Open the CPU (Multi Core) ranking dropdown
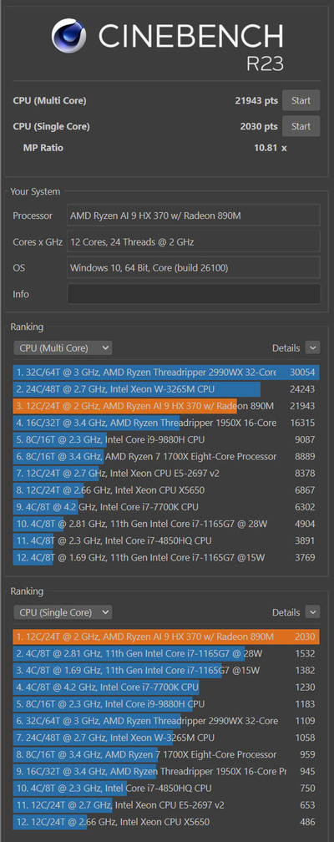The height and width of the screenshot is (842, 334). tap(63, 348)
